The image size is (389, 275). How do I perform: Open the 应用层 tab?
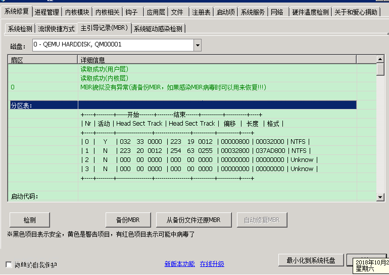pyautogui.click(x=156, y=12)
